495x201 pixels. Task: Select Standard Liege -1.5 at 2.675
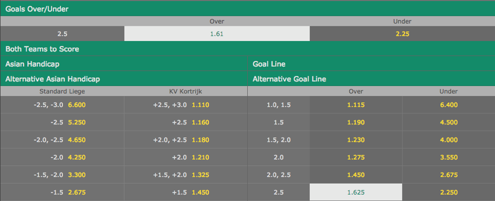pos(62,192)
